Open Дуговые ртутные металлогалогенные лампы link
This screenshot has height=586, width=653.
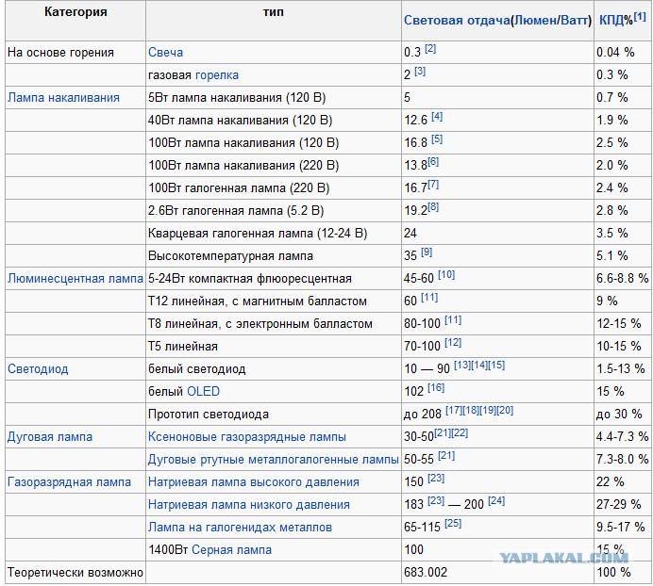274,460
